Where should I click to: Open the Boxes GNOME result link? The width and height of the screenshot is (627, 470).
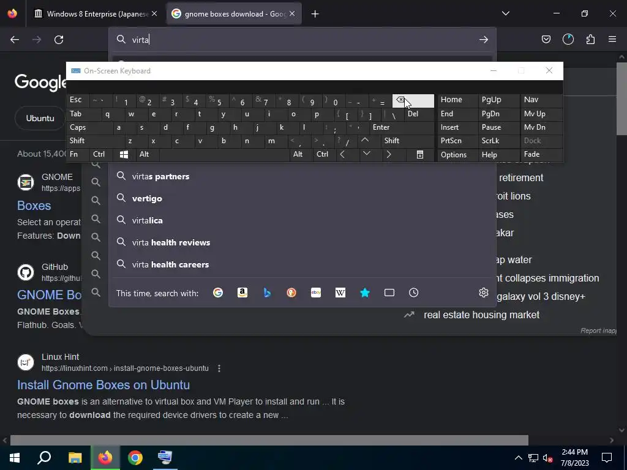click(34, 206)
